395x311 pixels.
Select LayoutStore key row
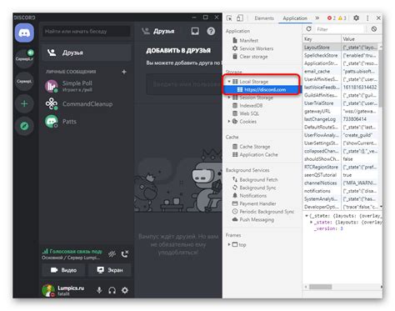[x=341, y=48]
